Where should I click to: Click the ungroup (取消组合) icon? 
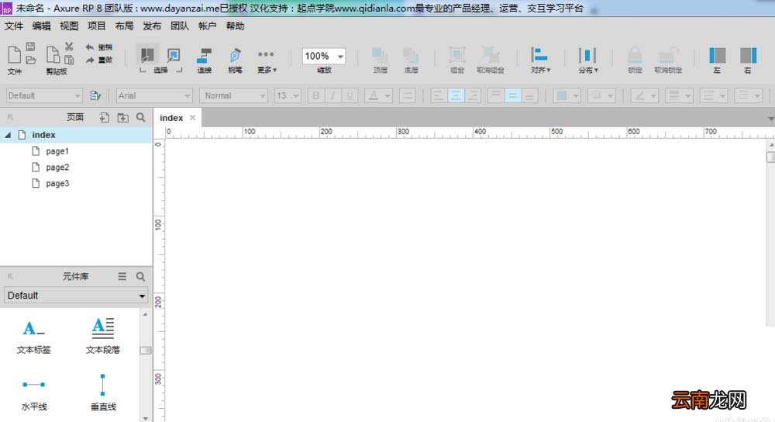coord(491,55)
